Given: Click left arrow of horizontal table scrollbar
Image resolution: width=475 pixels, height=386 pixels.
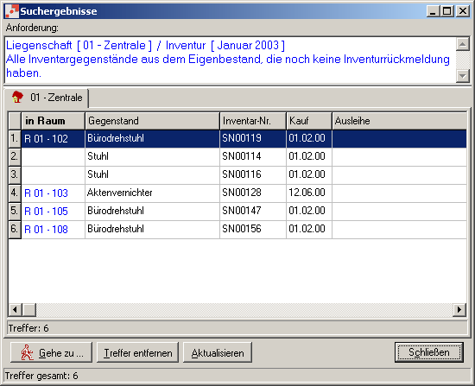Looking at the screenshot, I should tap(15, 310).
